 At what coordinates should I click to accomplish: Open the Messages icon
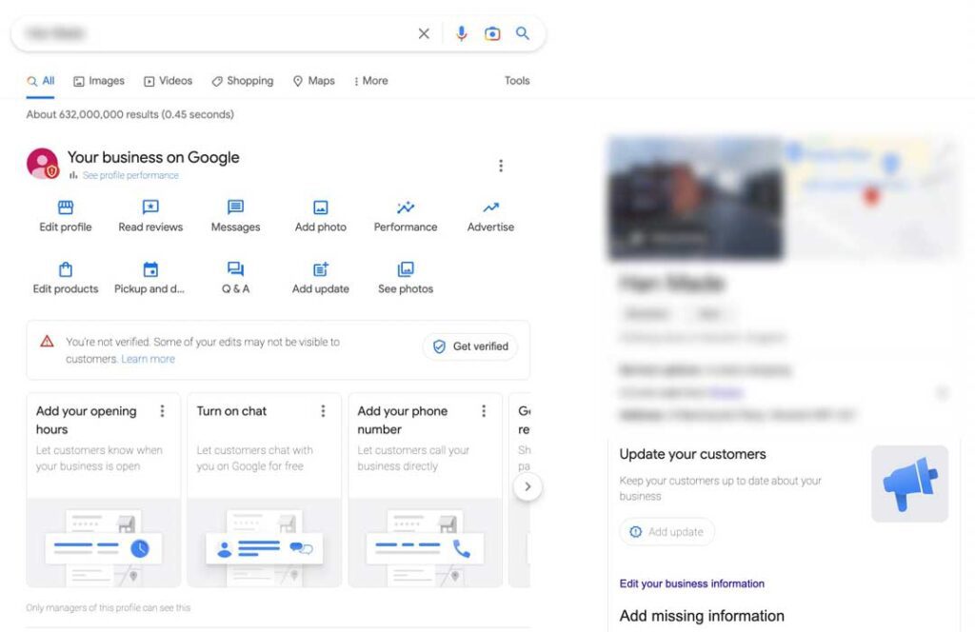coord(236,207)
